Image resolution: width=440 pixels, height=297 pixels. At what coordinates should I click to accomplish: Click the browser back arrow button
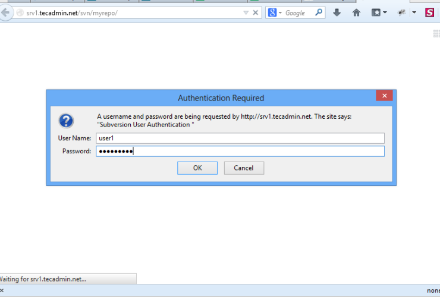point(5,12)
